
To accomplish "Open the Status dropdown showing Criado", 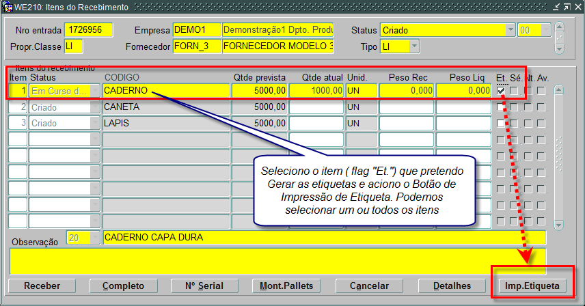I will [510, 30].
